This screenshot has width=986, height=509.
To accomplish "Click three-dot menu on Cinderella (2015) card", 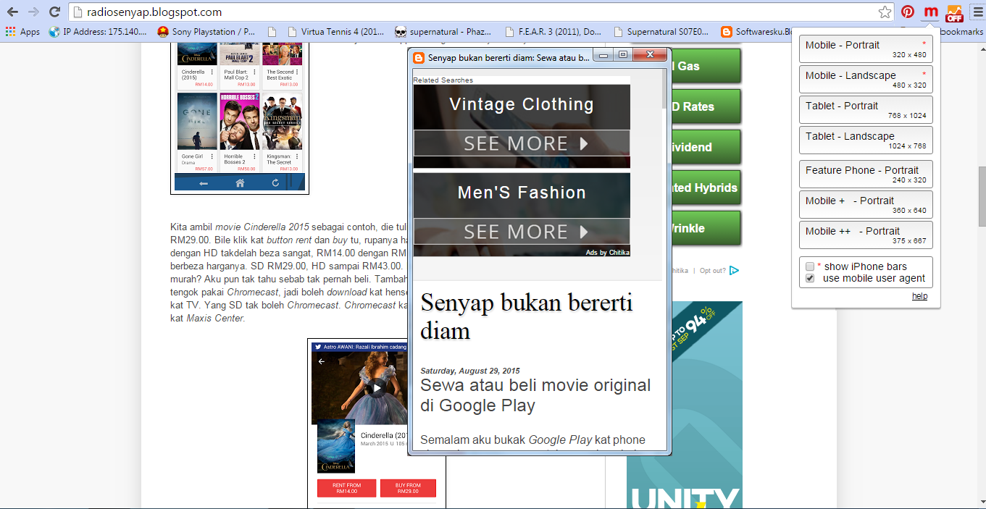I will tap(212, 72).
